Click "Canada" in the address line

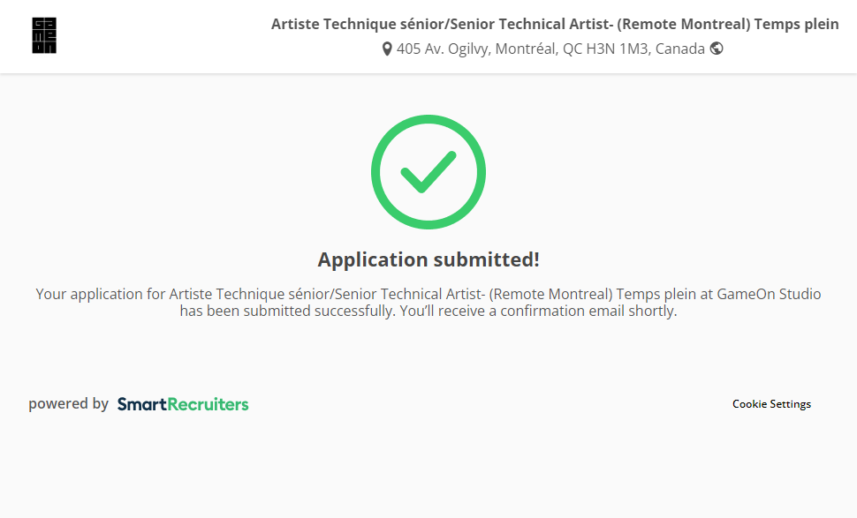[x=679, y=49]
